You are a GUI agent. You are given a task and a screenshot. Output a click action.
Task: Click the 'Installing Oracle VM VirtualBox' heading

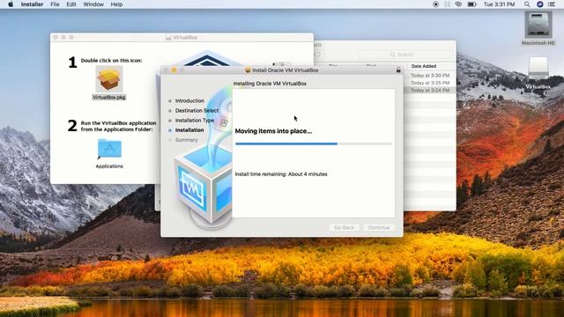click(x=270, y=84)
